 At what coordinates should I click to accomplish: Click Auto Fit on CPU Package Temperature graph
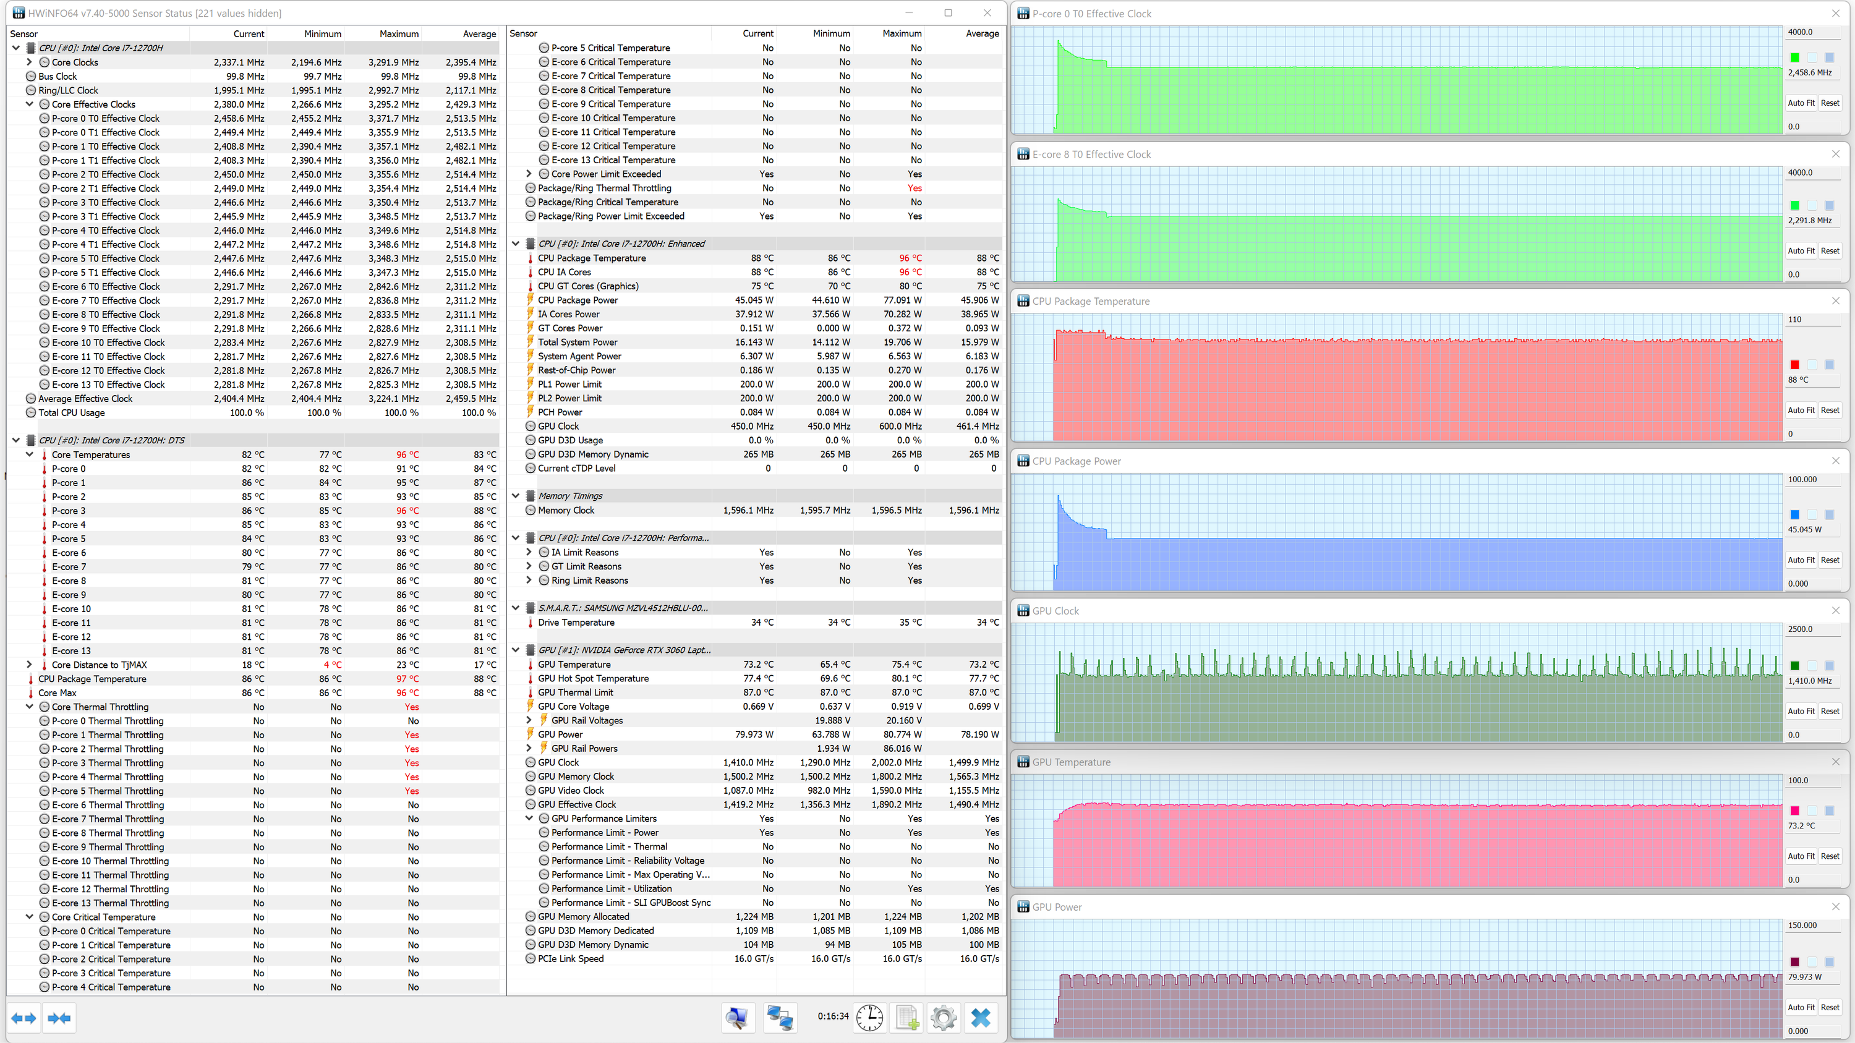coord(1800,411)
